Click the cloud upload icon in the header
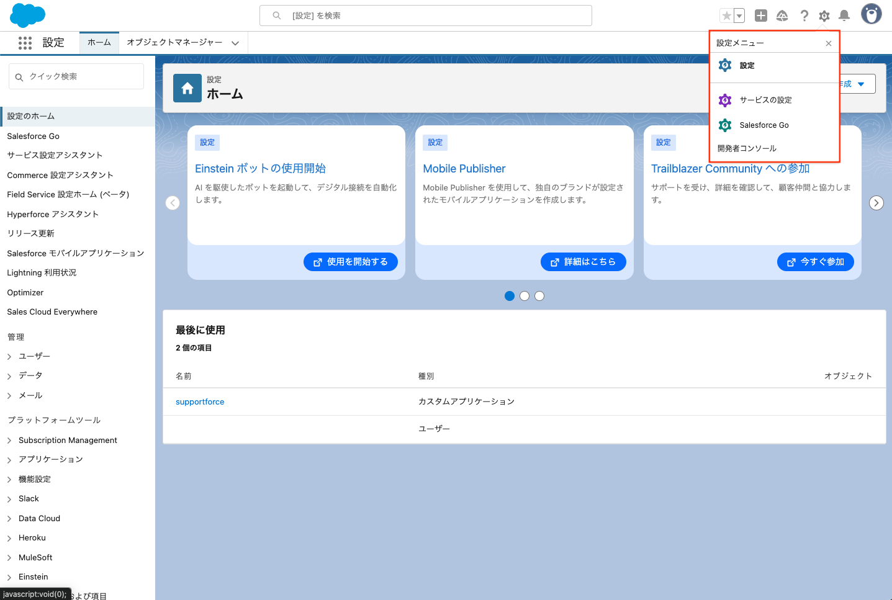 [782, 16]
